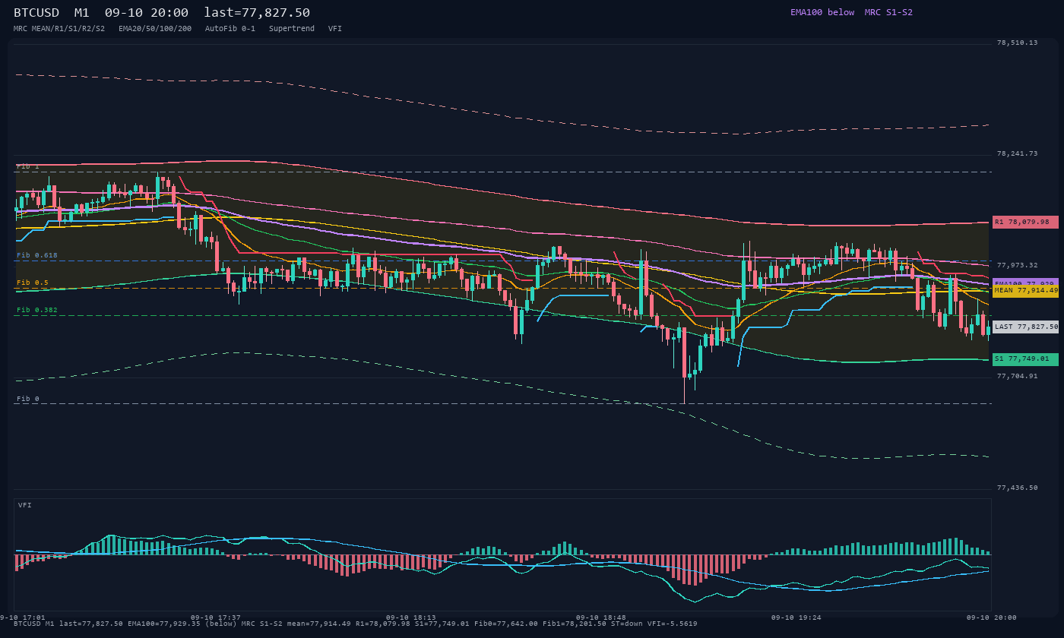Click the 09-10 17:01 time axis label
The height and width of the screenshot is (638, 1064).
tap(23, 617)
